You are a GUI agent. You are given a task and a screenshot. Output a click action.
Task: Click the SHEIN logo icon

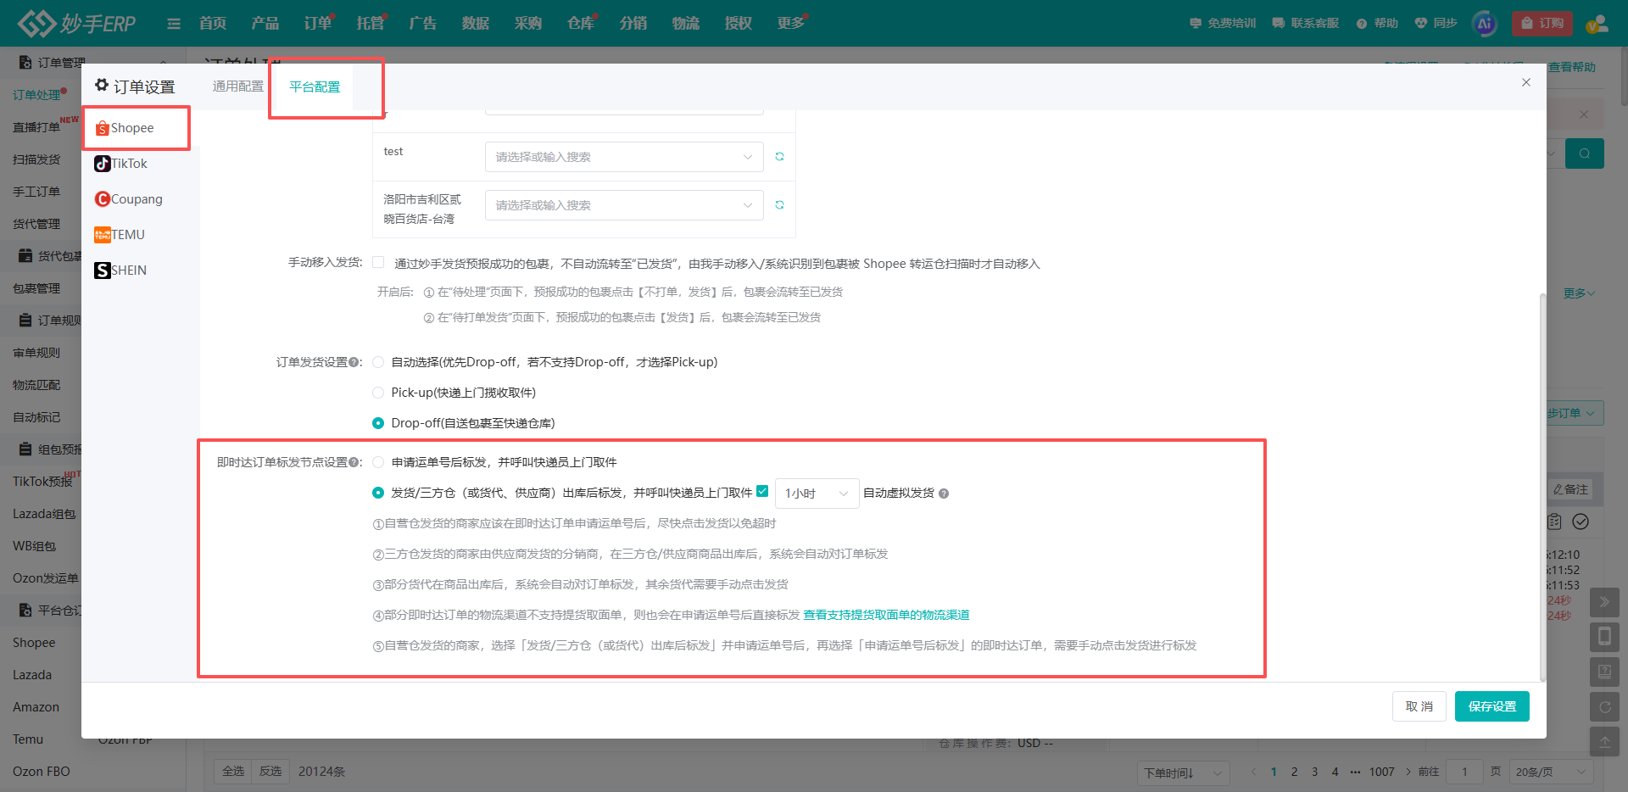pos(103,271)
